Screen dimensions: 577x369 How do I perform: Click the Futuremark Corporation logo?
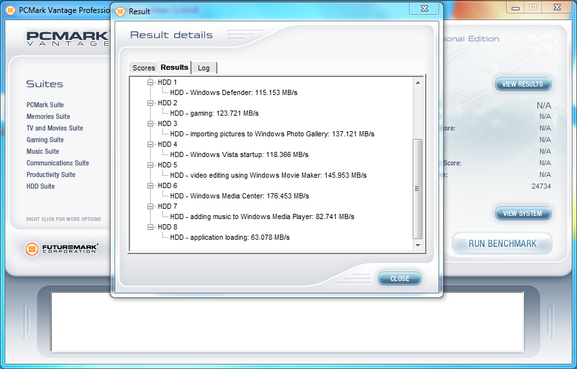pos(62,249)
